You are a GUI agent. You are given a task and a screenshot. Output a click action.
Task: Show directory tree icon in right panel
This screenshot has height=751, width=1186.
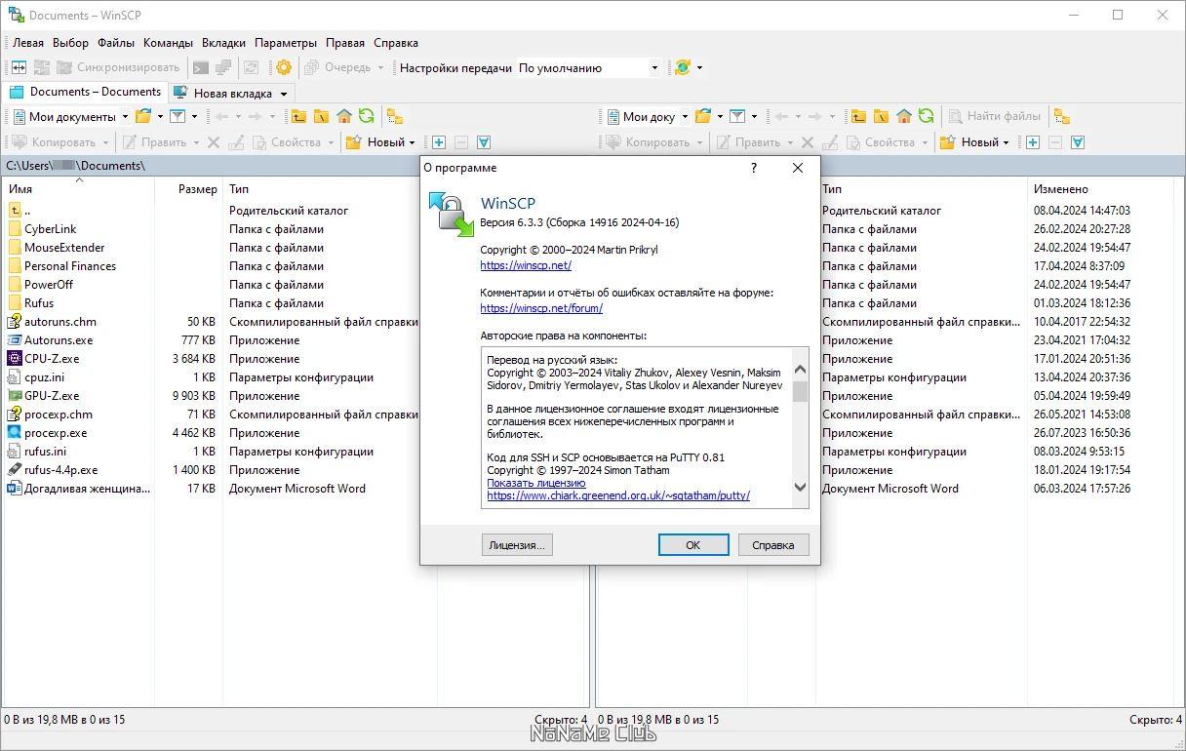point(1061,116)
